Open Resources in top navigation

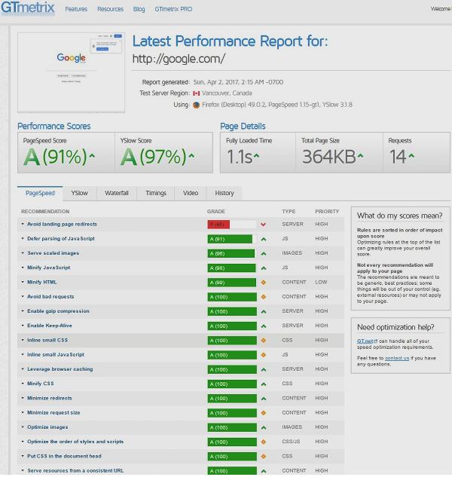point(110,9)
